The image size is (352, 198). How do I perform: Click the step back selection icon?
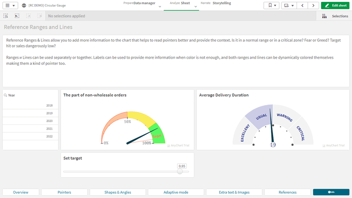point(17,16)
